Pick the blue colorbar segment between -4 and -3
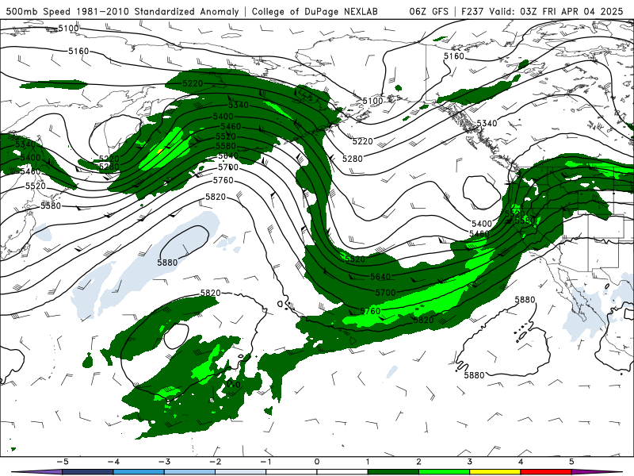 pyautogui.click(x=139, y=472)
